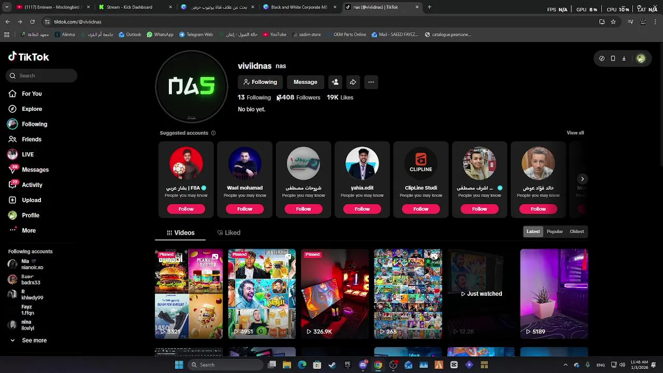Click the download icon top right of page

[x=624, y=59]
